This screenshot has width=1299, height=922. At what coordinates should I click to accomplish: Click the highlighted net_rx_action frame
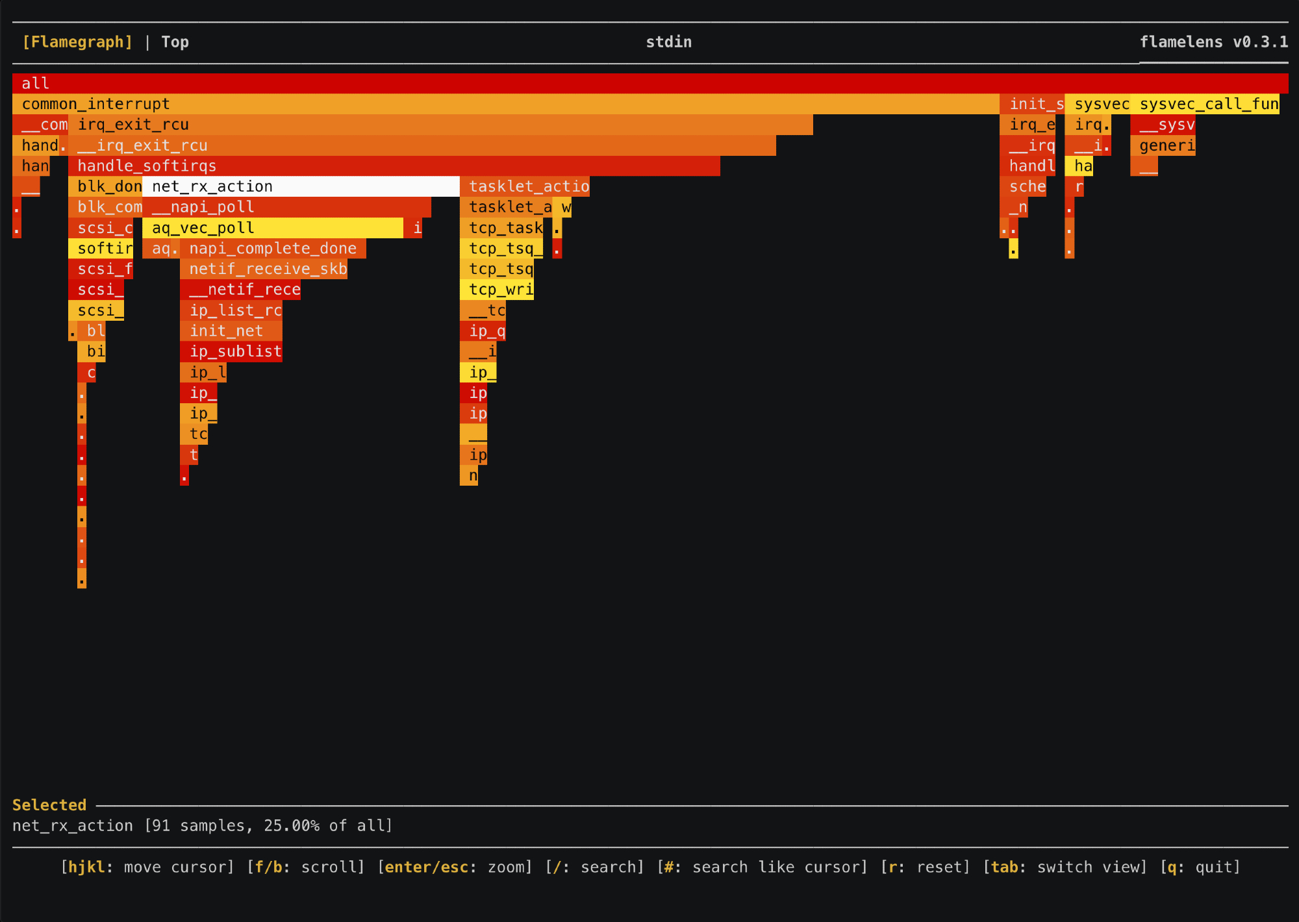[300, 187]
